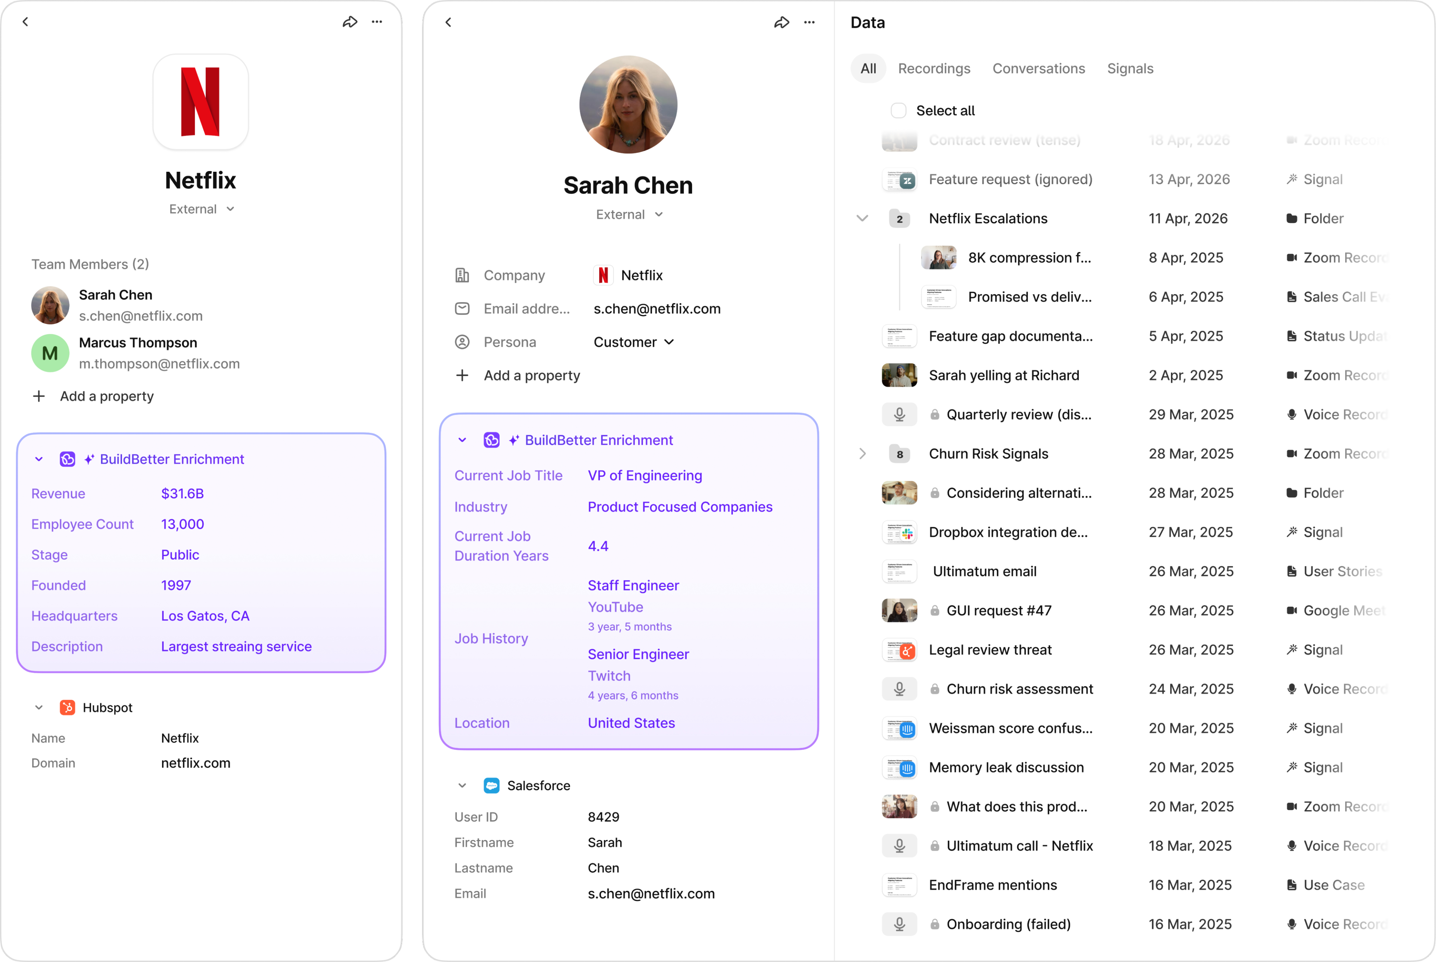Open the Ultimatum call - Netflix recording
The width and height of the screenshot is (1436, 962).
click(1019, 846)
